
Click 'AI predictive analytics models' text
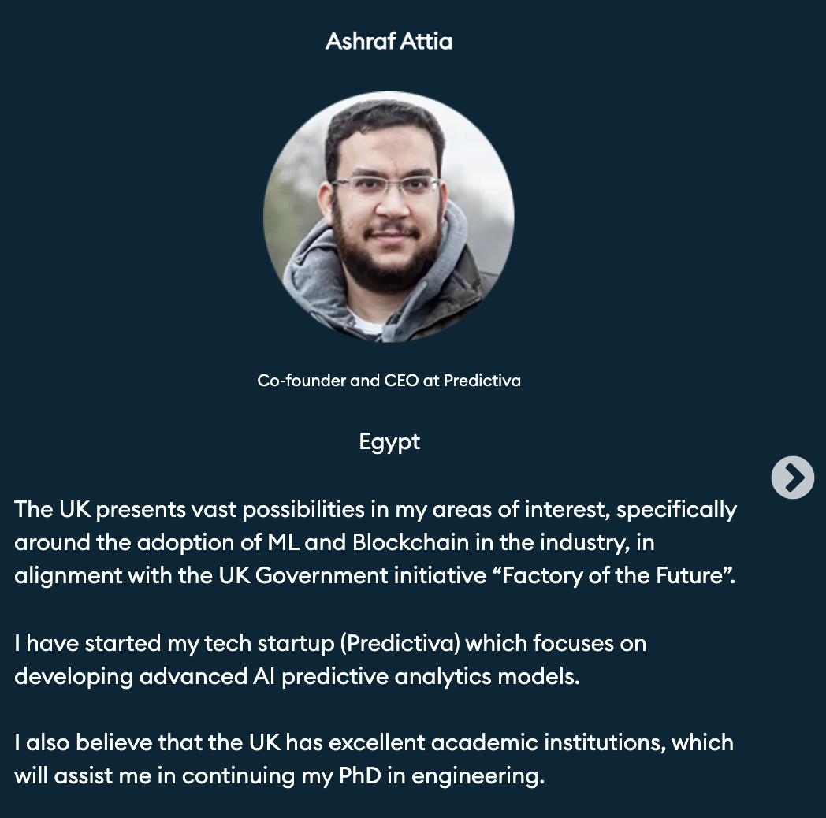pos(415,676)
